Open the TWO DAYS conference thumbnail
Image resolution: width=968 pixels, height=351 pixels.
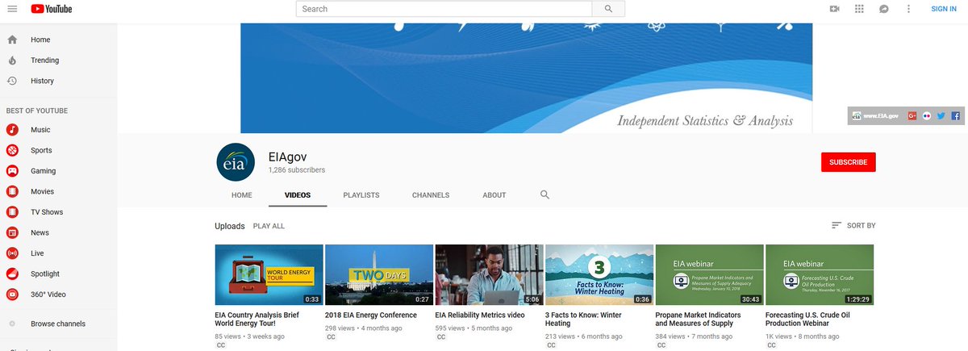coord(379,274)
